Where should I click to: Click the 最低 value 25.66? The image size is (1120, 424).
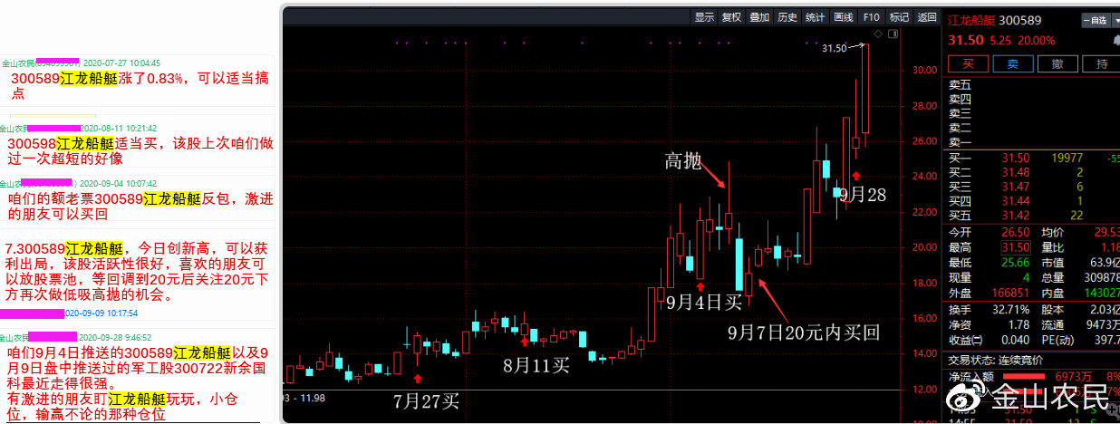coord(1017,262)
